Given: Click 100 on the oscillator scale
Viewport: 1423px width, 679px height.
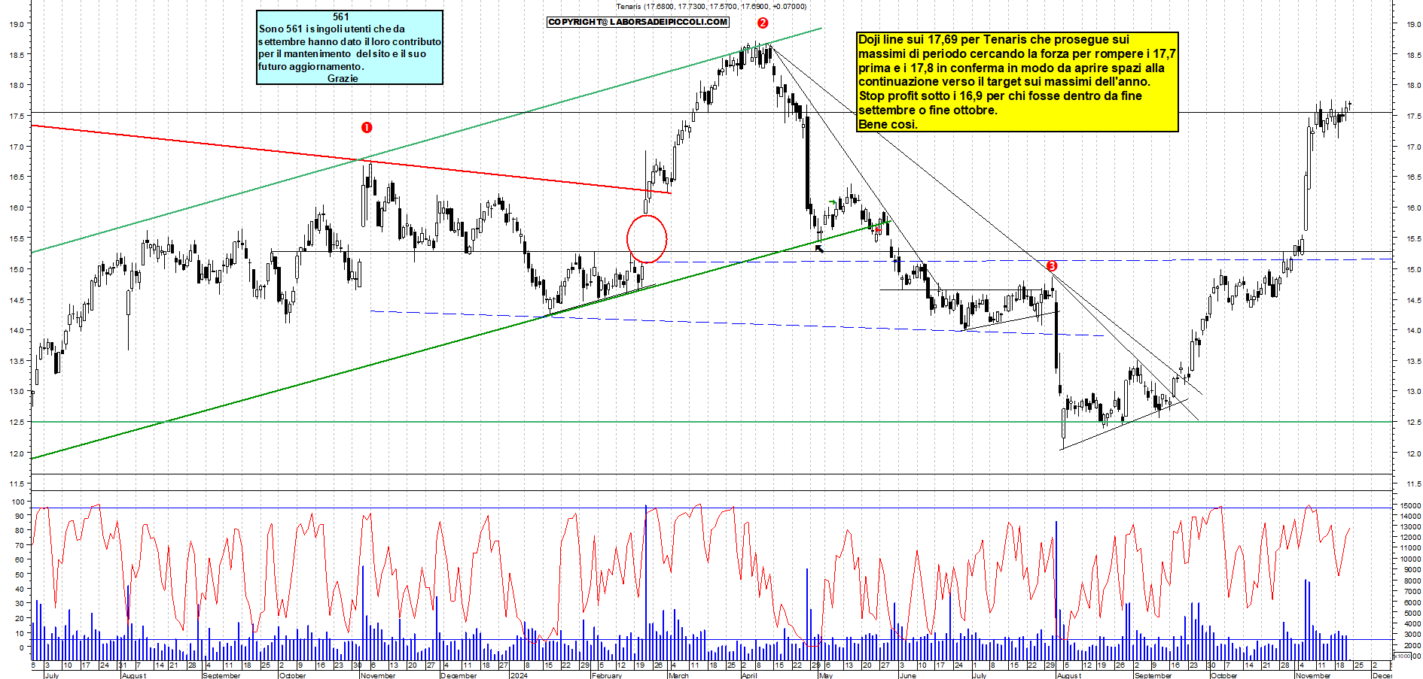Looking at the screenshot, I should click(17, 502).
